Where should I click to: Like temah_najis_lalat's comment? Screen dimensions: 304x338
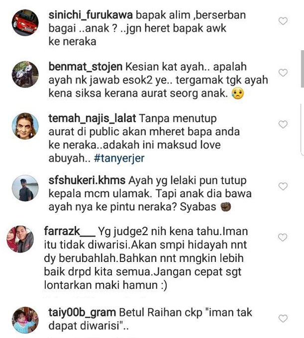pyautogui.click(x=283, y=124)
